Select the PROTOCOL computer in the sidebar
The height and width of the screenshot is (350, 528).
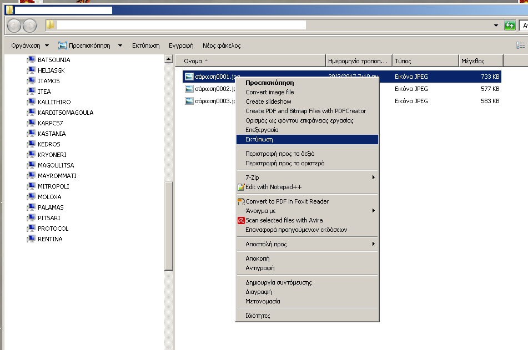[x=53, y=229]
